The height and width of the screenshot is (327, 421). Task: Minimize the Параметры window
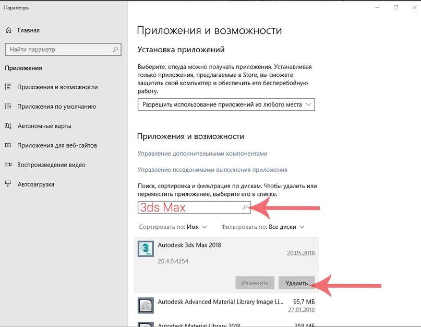point(377,7)
